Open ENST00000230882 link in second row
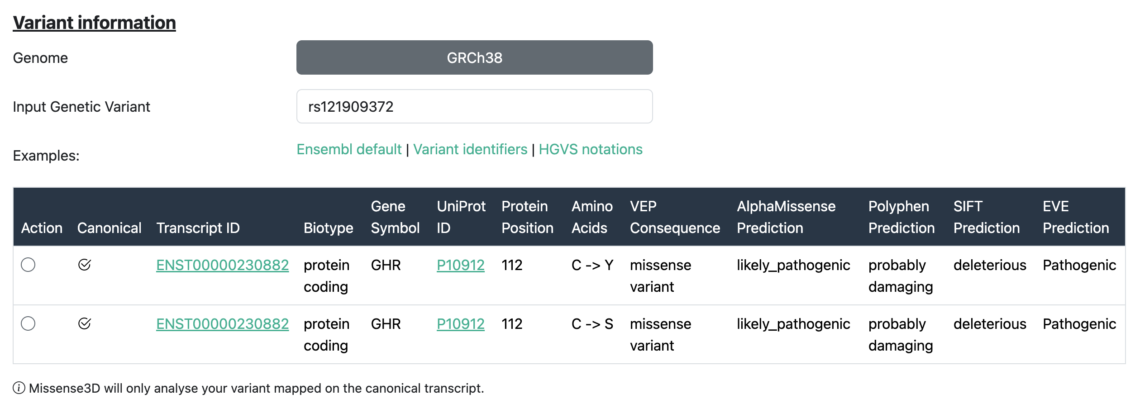1135x418 pixels. 222,324
